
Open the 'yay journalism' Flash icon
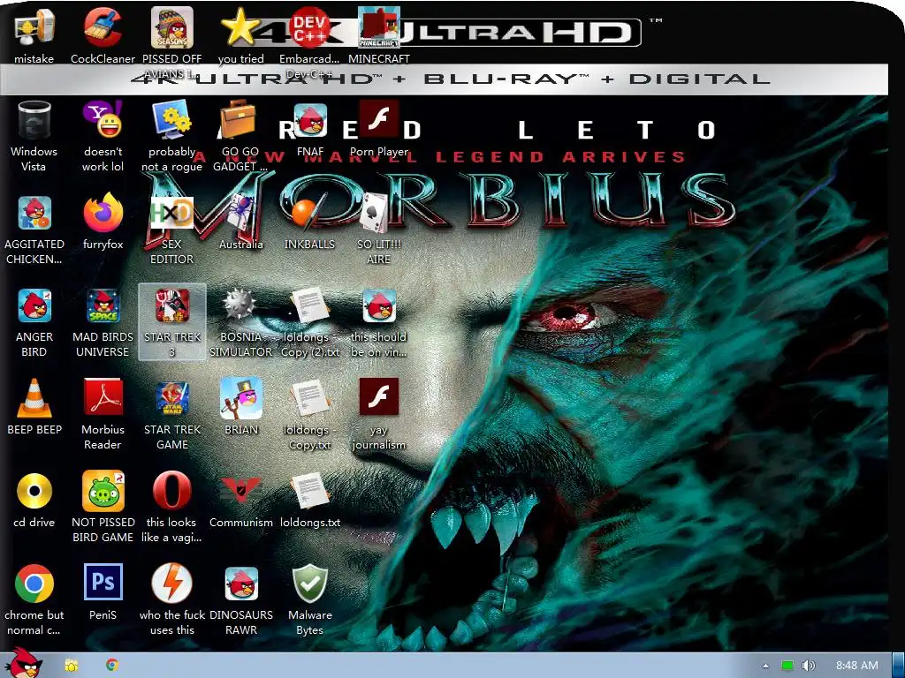coord(379,396)
